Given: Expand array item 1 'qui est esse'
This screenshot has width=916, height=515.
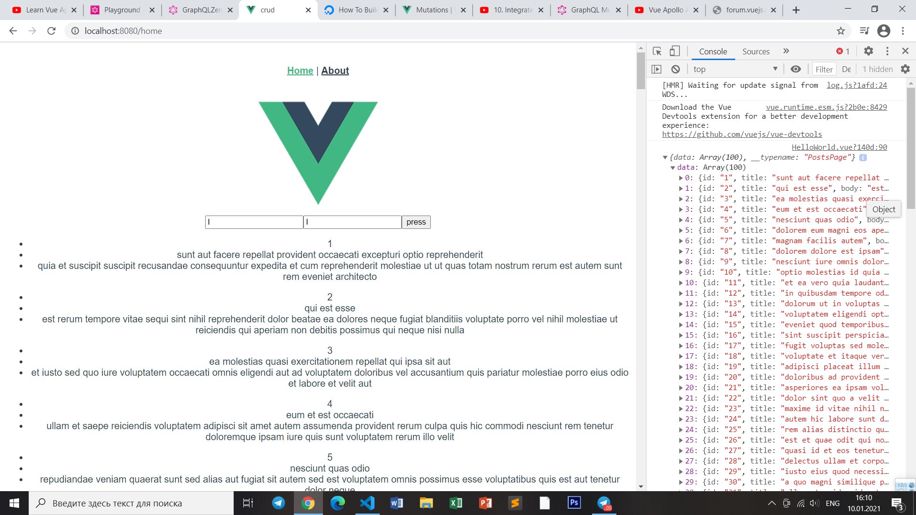Looking at the screenshot, I should coord(681,188).
